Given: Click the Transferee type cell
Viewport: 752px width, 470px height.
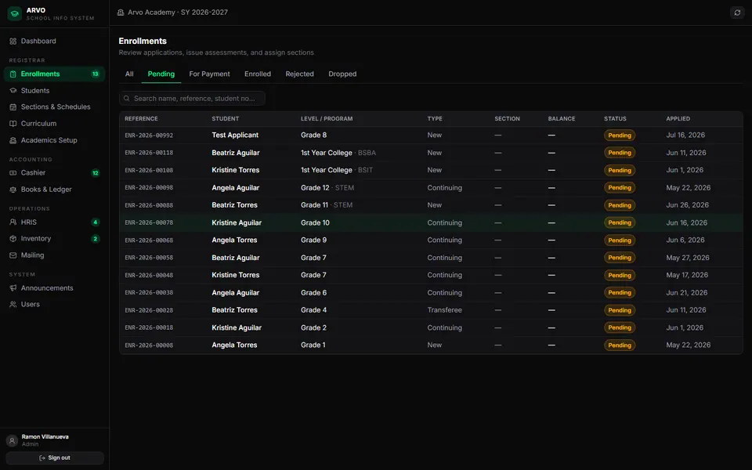Looking at the screenshot, I should [445, 310].
